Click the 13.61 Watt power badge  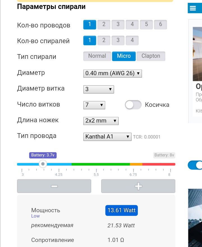[121, 210]
